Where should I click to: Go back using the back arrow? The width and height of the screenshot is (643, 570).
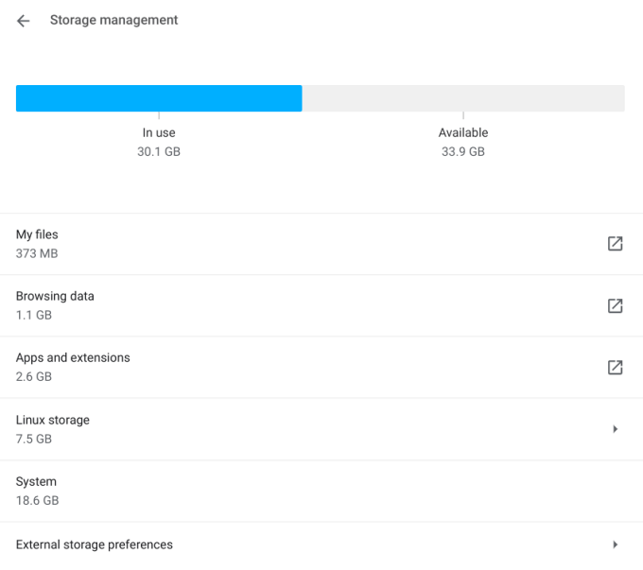pyautogui.click(x=24, y=21)
